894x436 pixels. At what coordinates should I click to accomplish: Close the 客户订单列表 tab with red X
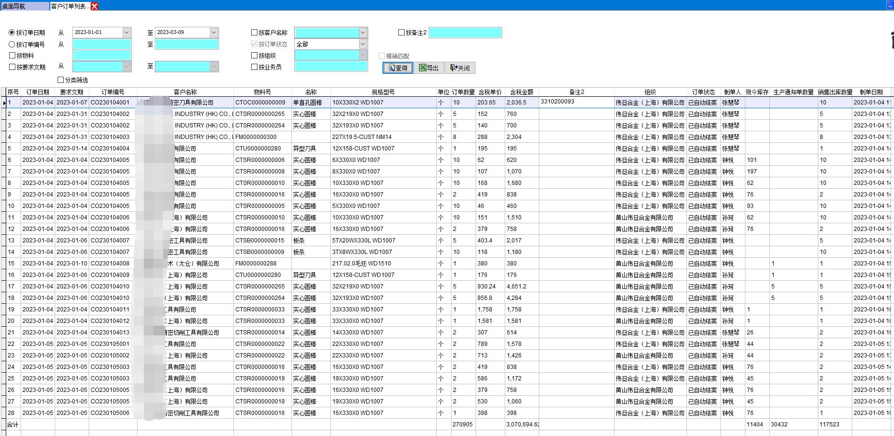pos(94,6)
